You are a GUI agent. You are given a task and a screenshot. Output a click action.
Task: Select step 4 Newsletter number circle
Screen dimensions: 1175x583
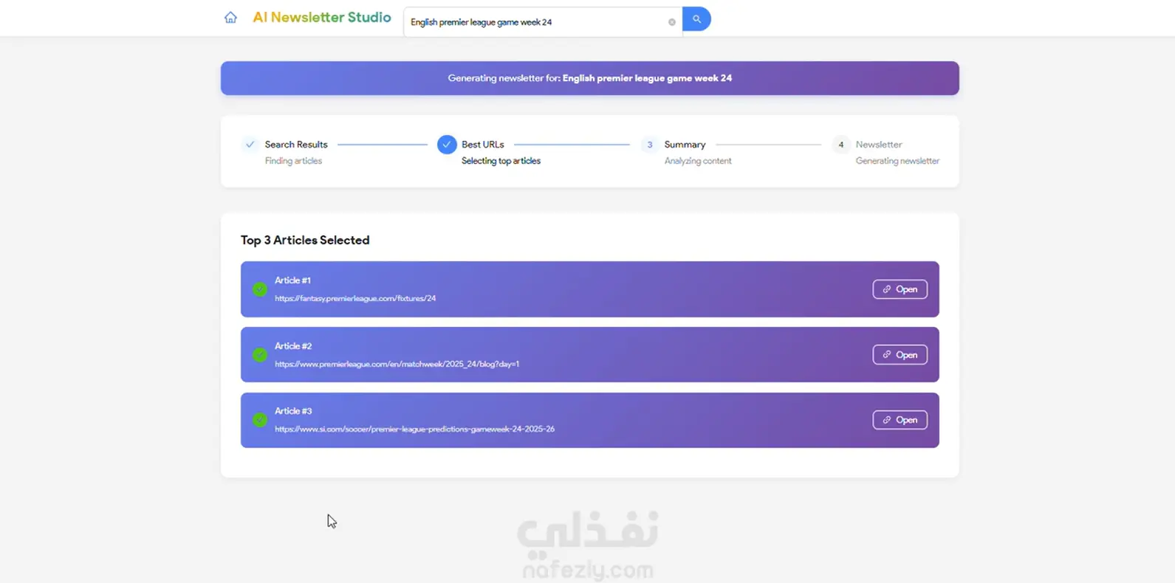point(840,145)
